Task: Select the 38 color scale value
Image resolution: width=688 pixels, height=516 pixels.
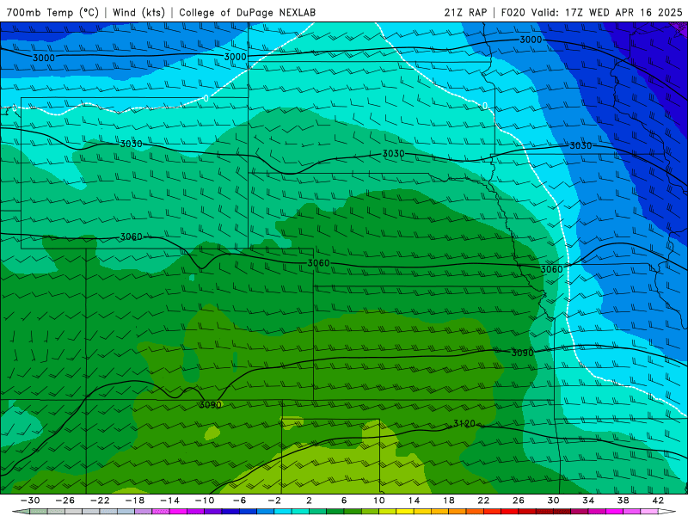Action: 623,501
